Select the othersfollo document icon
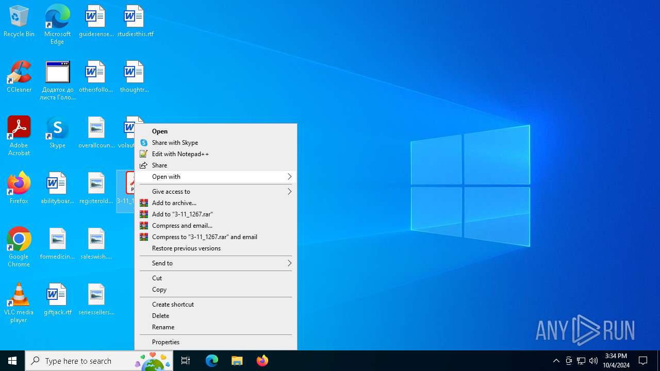660x371 pixels. coord(96,77)
